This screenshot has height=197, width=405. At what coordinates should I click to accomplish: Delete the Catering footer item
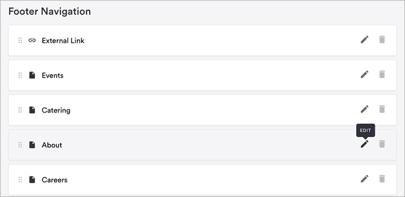[x=382, y=110]
